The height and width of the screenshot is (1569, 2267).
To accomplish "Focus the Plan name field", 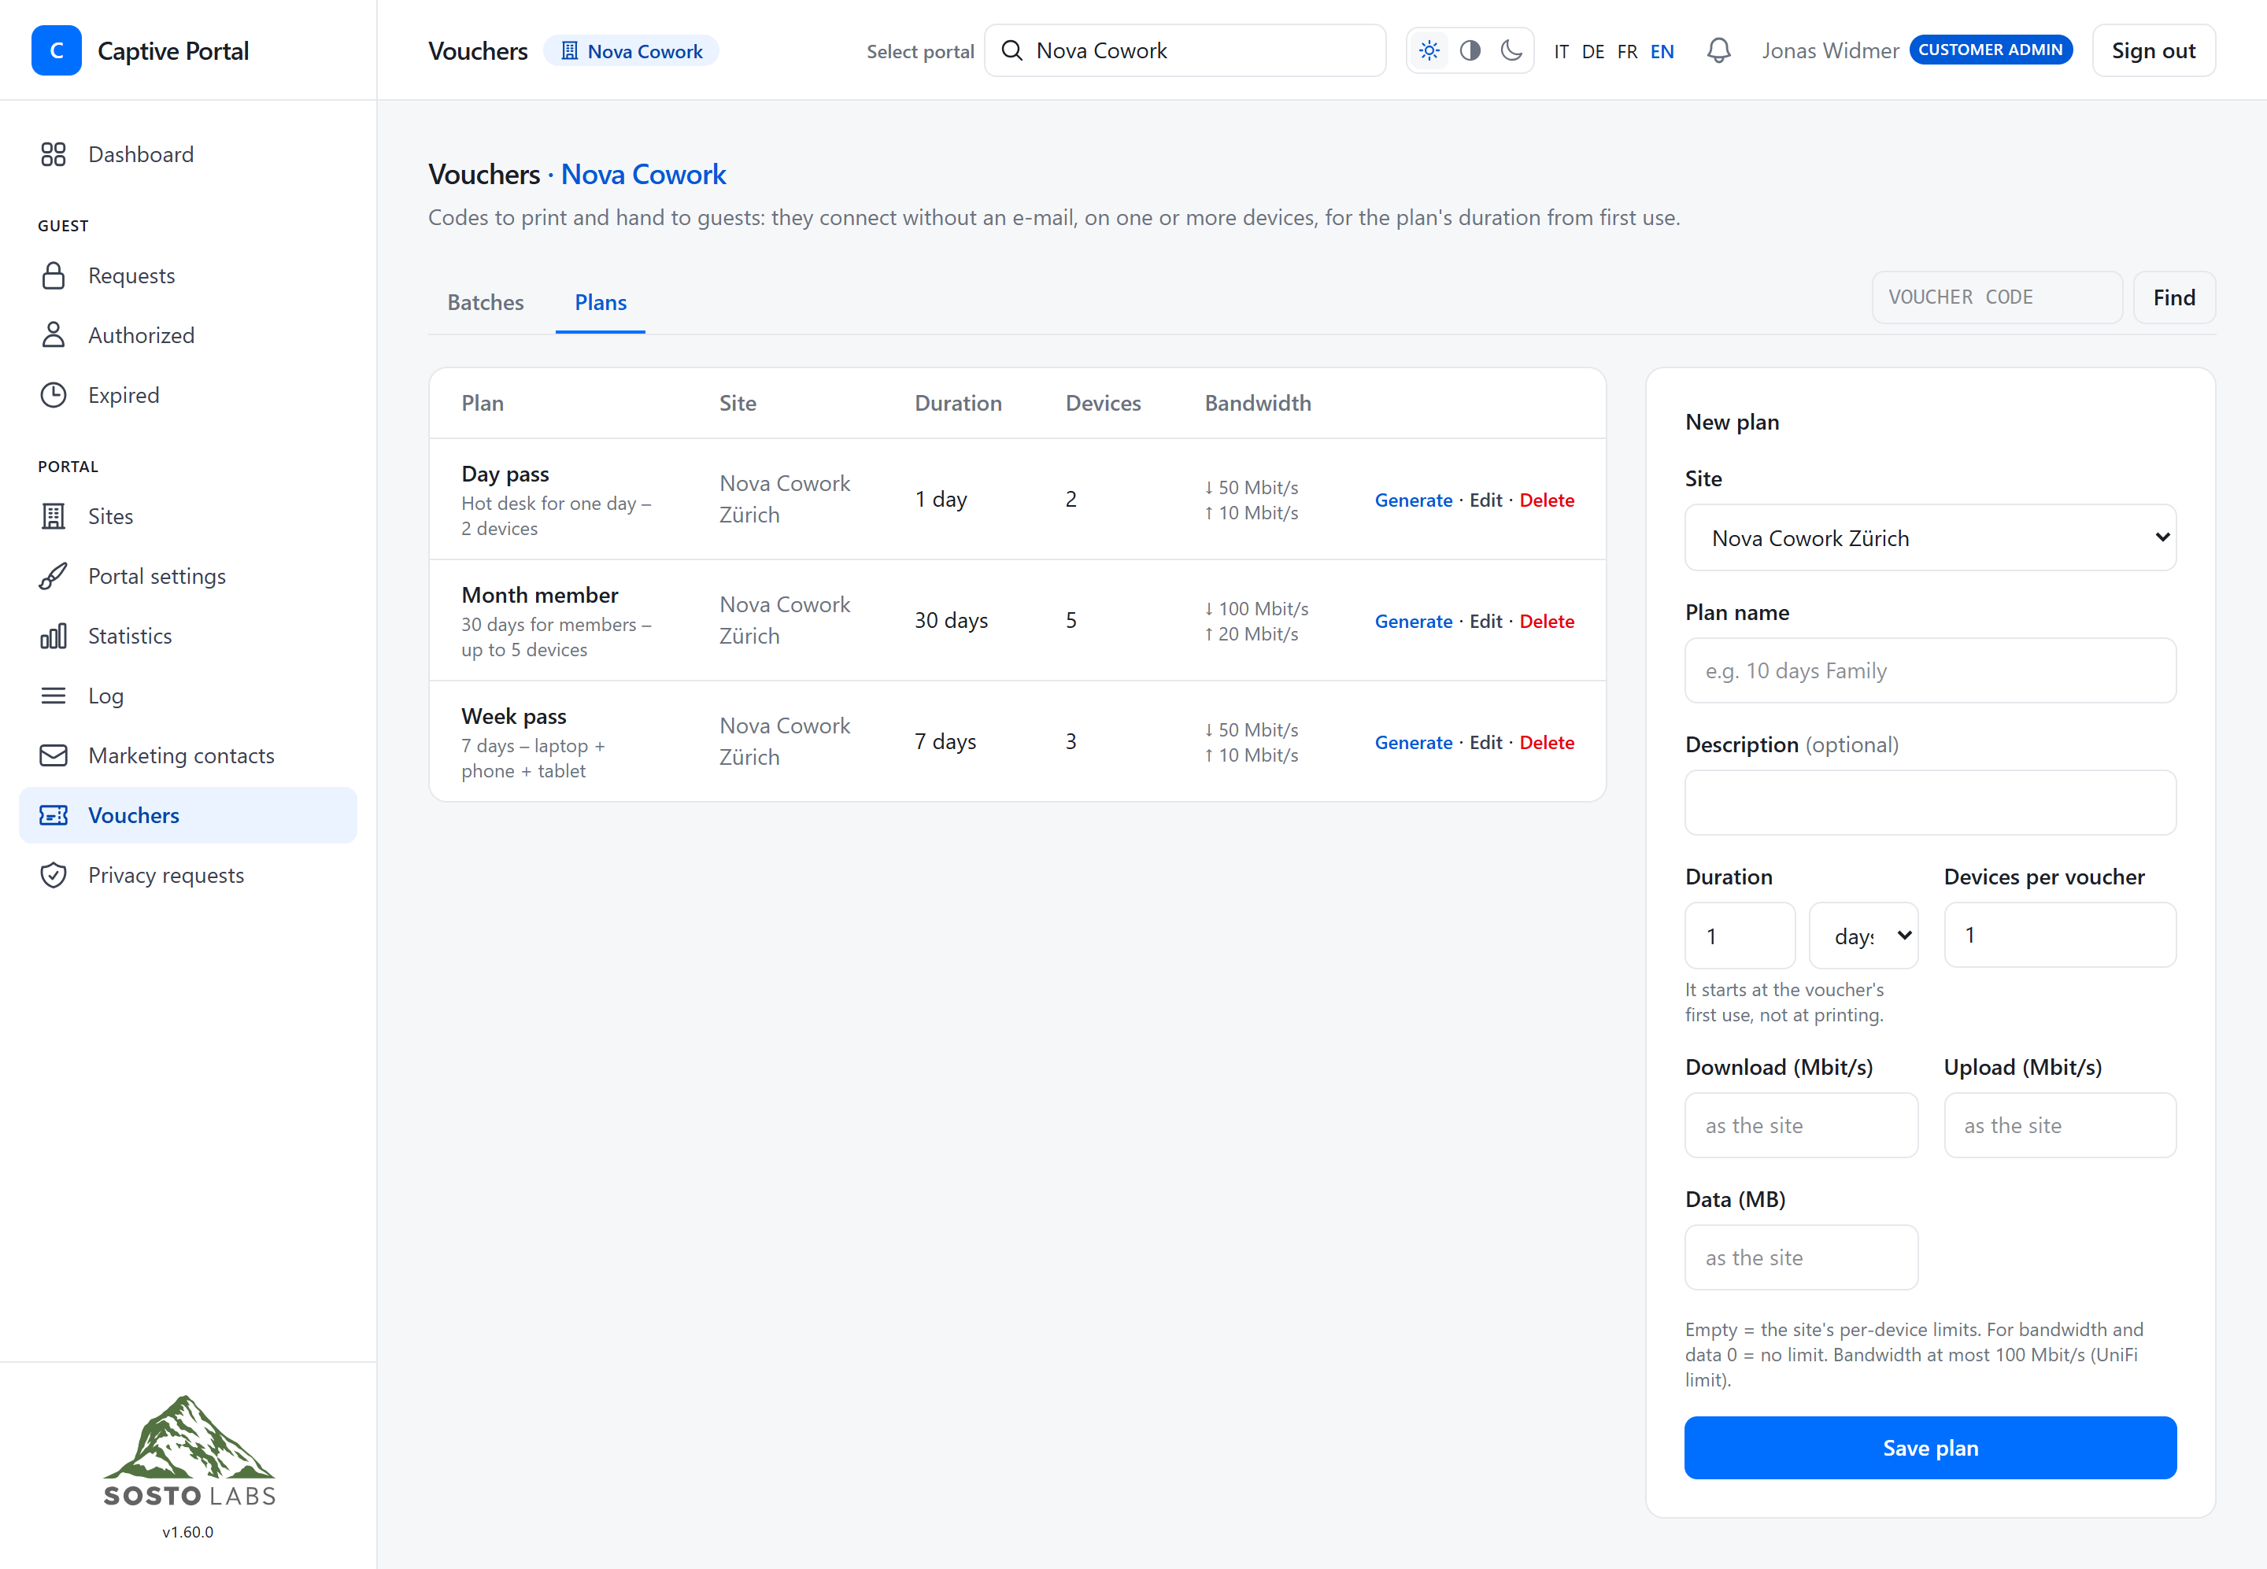I will (1929, 670).
